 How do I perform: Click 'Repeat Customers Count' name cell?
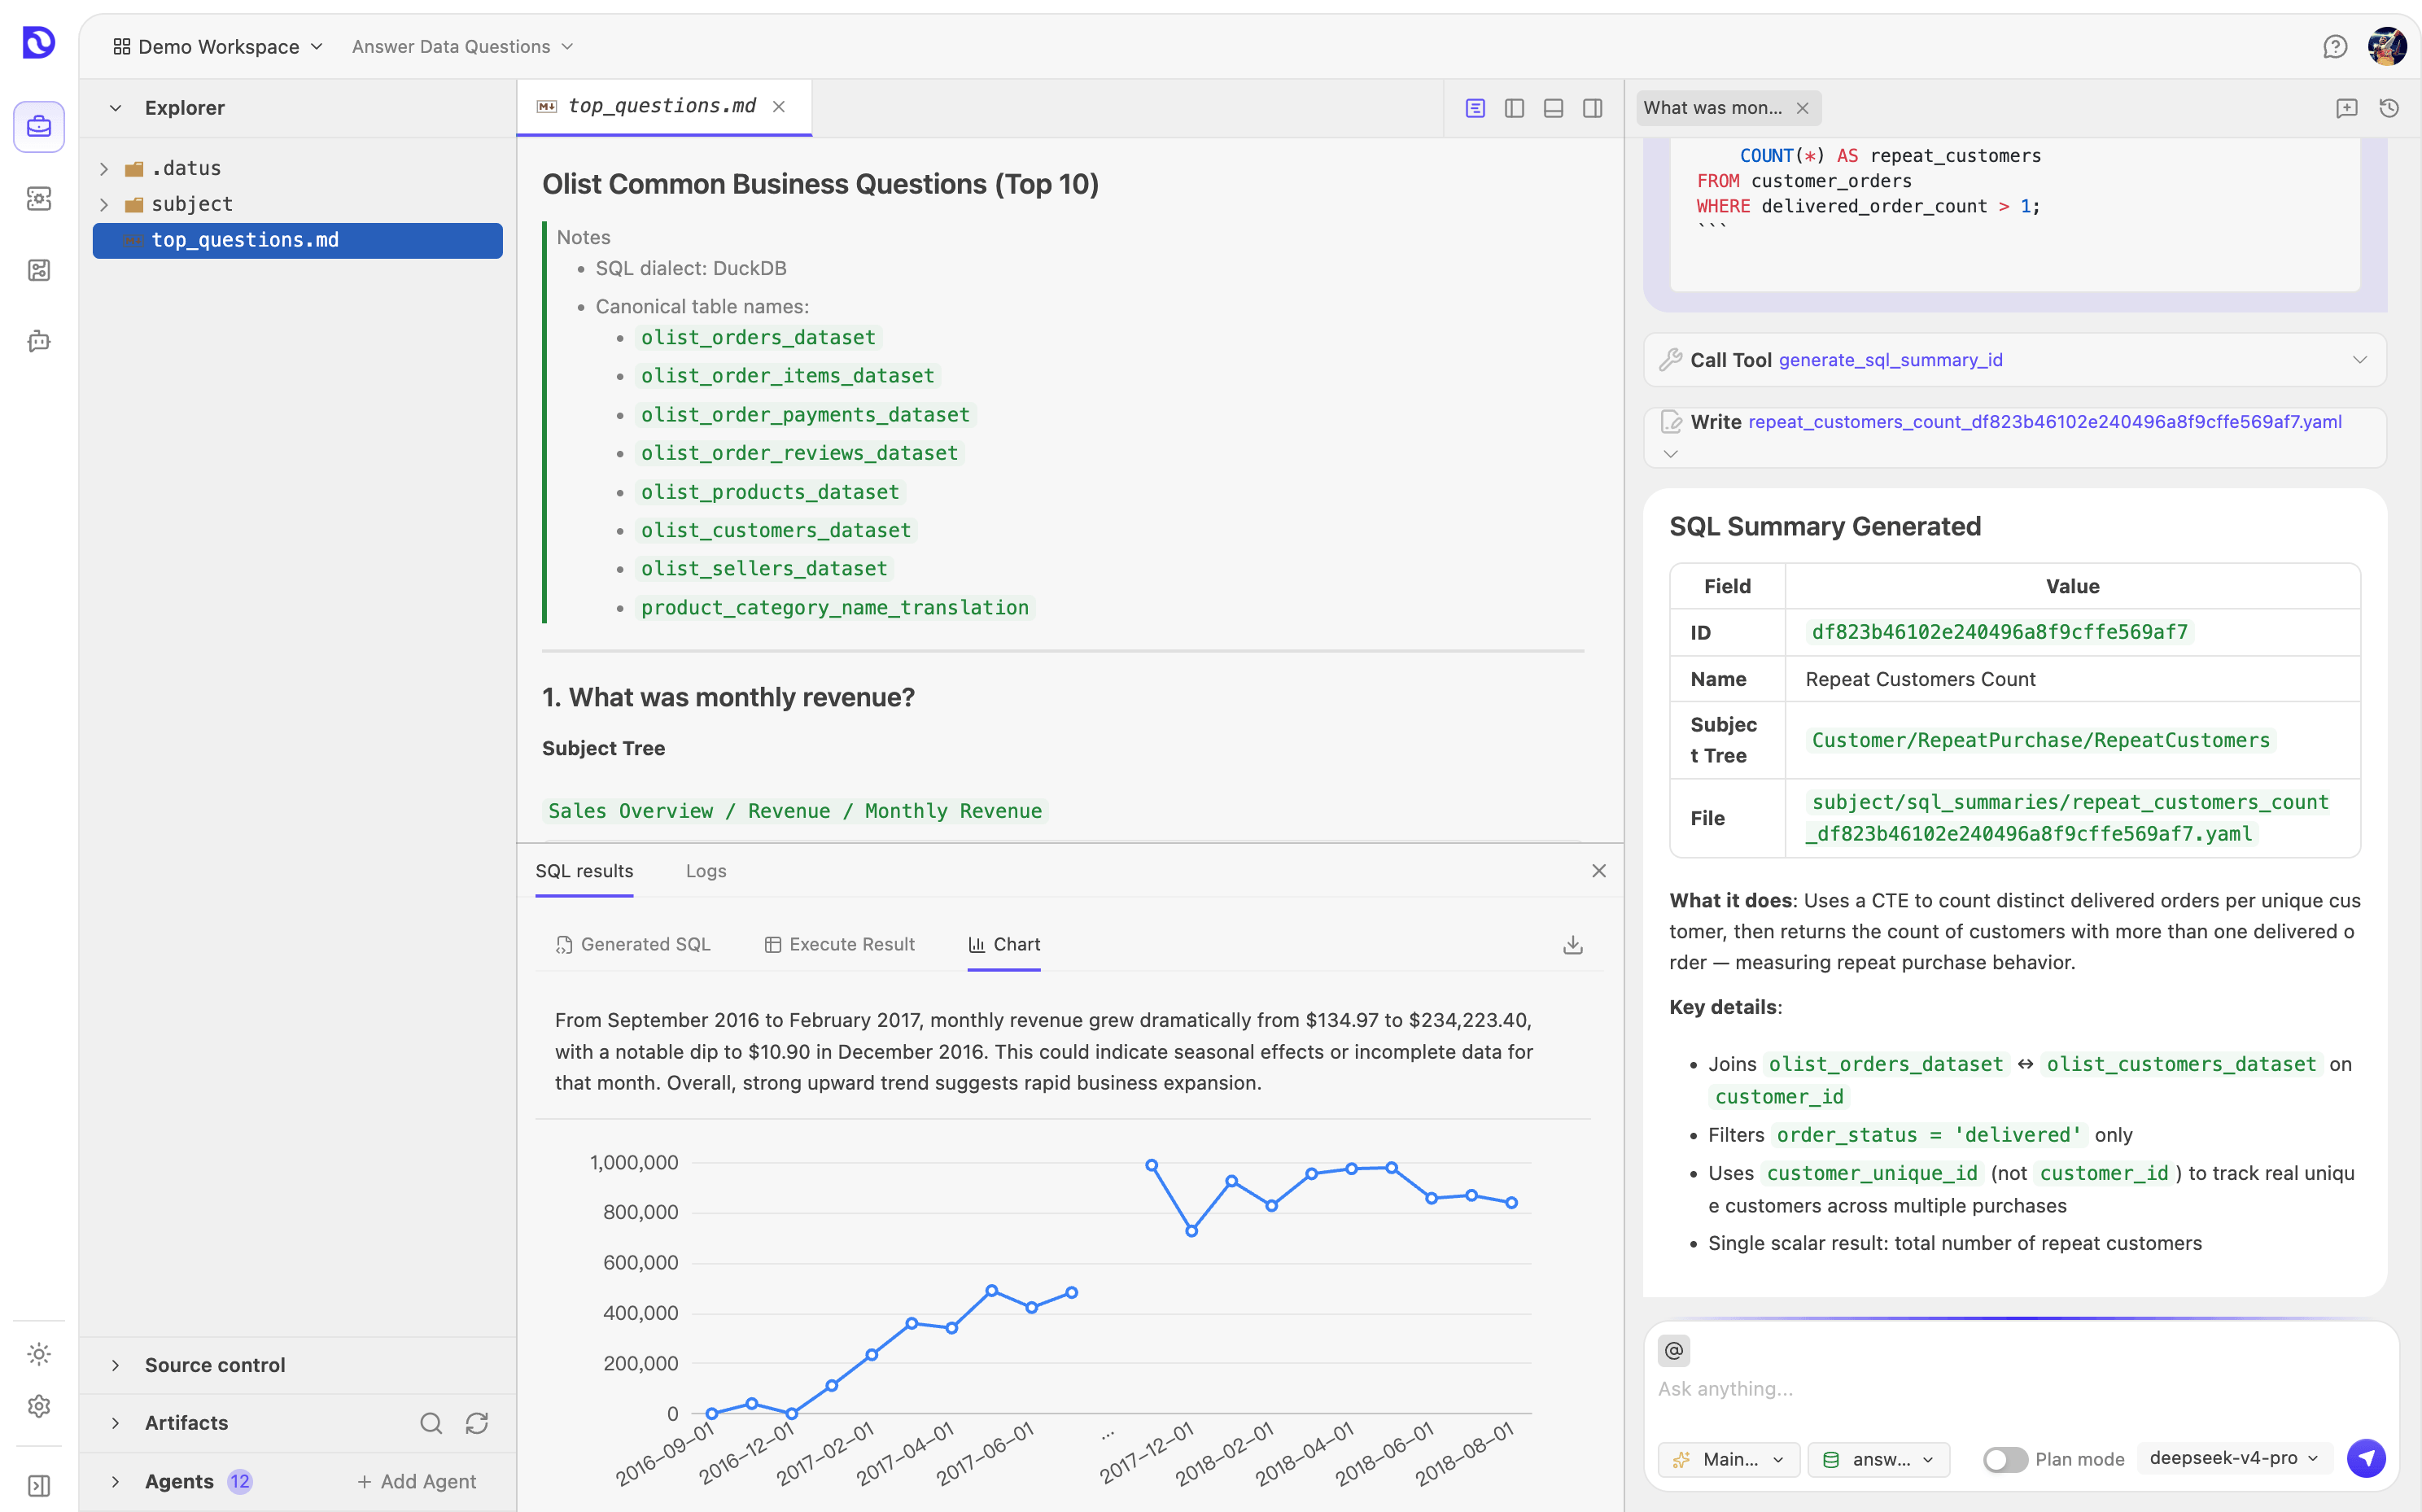(x=1920, y=679)
